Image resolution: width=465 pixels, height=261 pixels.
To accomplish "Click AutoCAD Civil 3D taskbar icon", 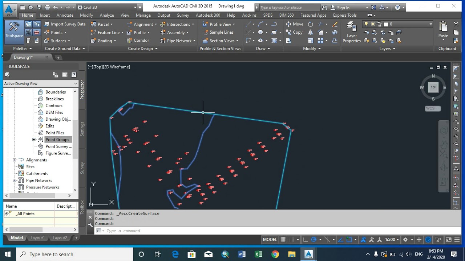I will point(308,254).
